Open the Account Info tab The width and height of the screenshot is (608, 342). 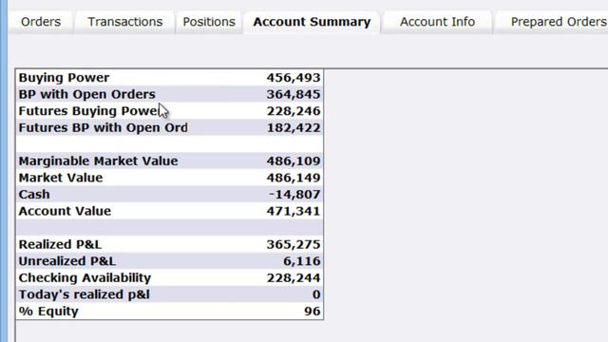click(437, 22)
